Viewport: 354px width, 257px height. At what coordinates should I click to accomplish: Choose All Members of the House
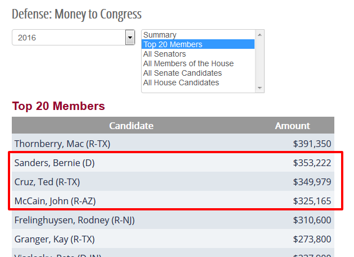point(188,63)
